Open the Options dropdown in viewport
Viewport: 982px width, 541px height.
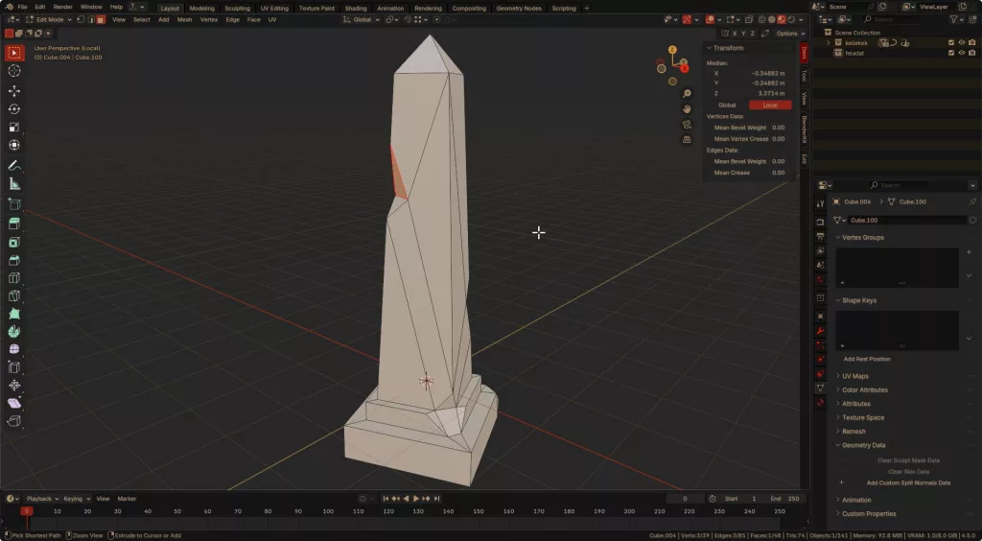pyautogui.click(x=788, y=34)
